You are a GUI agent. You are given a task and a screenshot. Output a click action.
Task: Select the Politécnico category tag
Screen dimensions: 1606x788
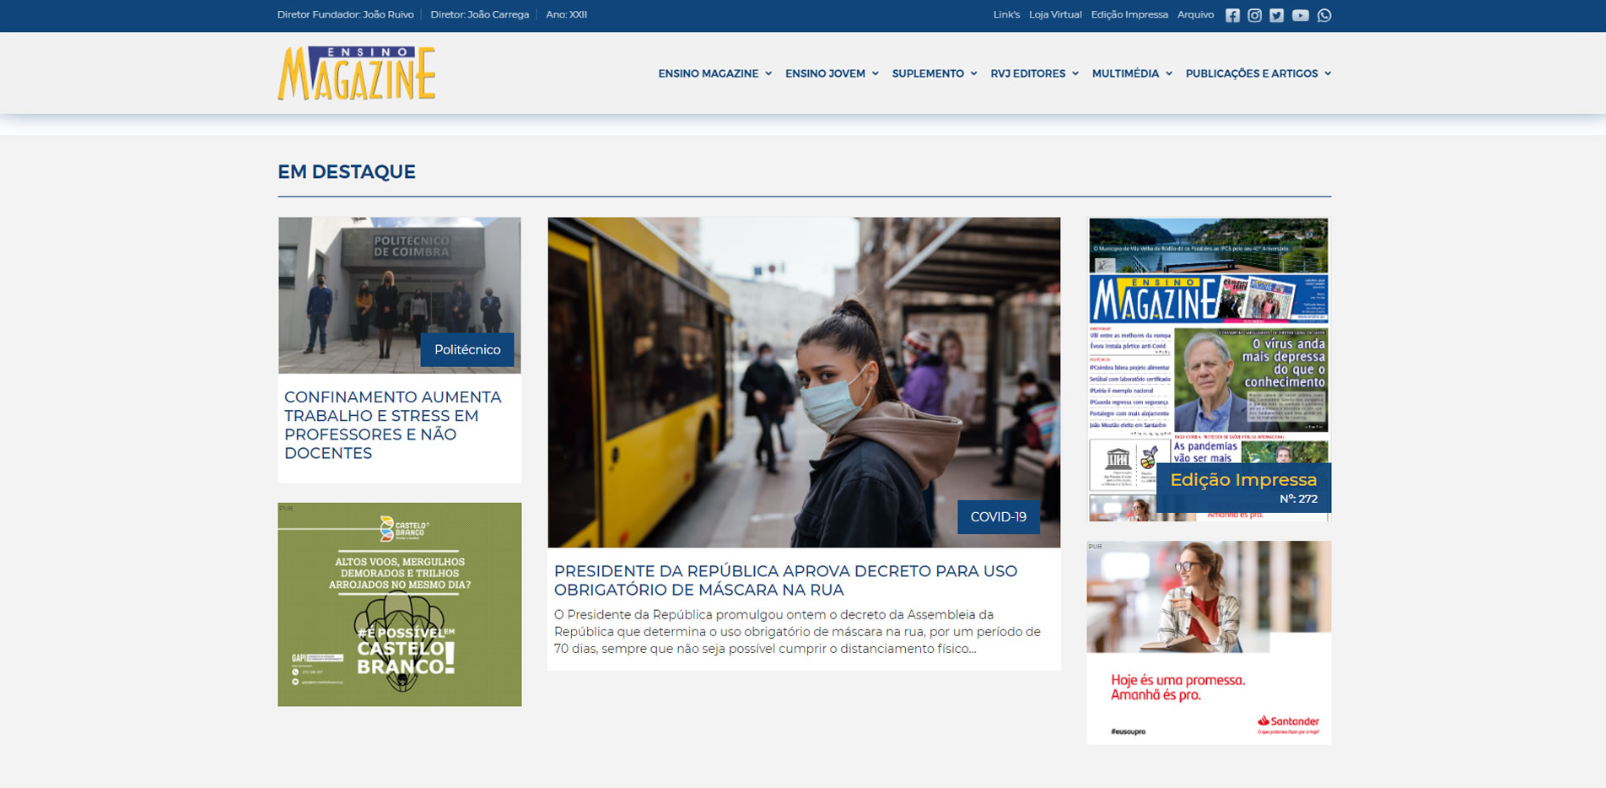[467, 349]
